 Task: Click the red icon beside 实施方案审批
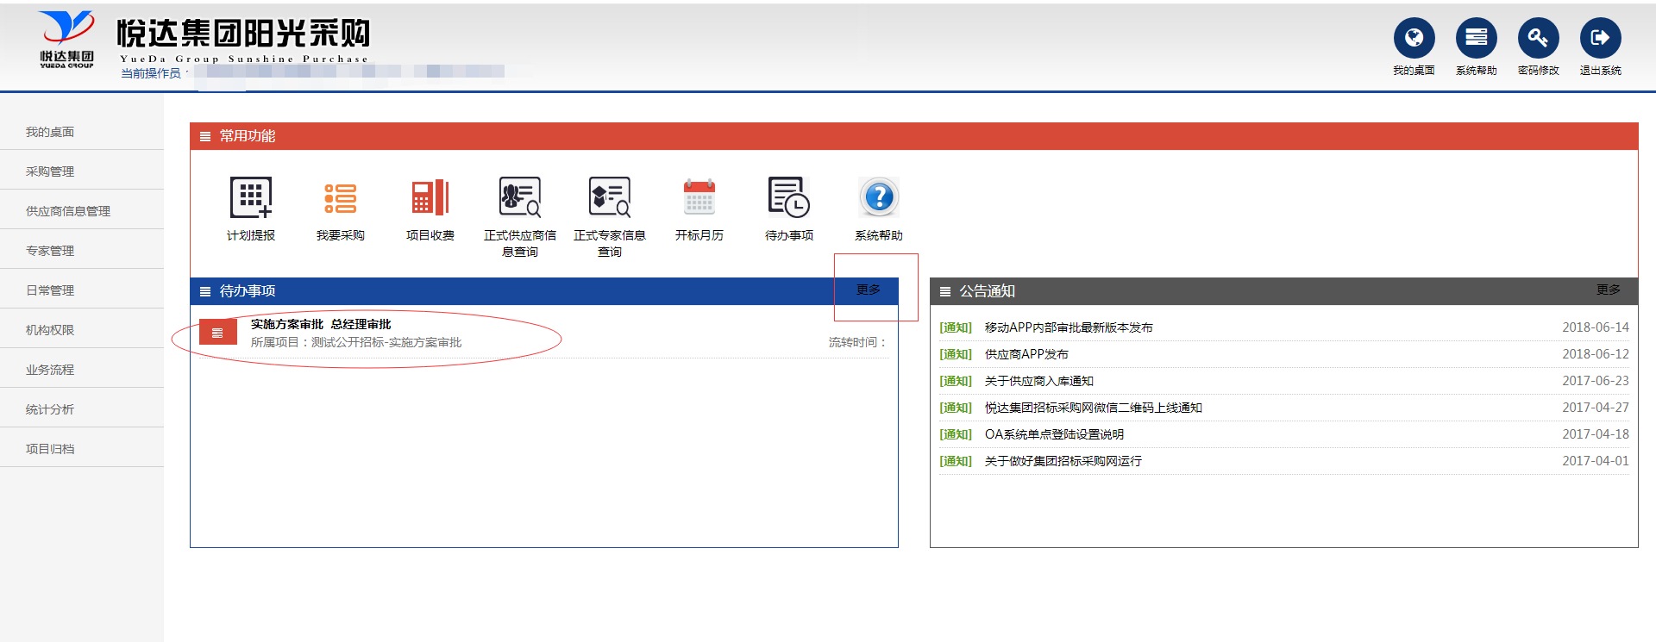pyautogui.click(x=218, y=332)
